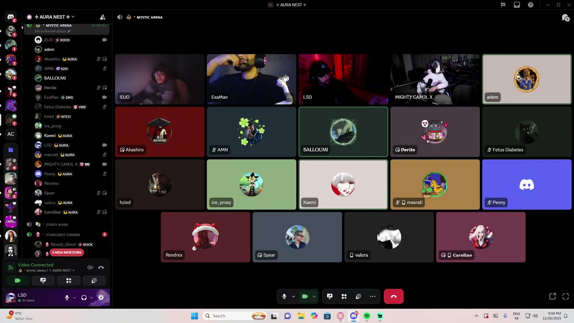Image resolution: width=574 pixels, height=323 pixels.
Task: Open File Explorer from the taskbar
Action: click(x=301, y=316)
